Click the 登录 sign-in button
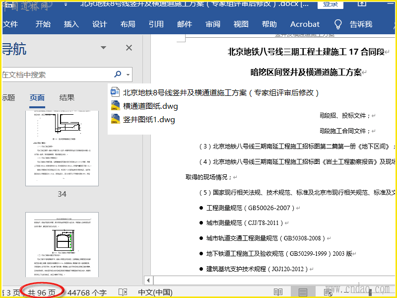This screenshot has height=298, width=397. (331, 4)
